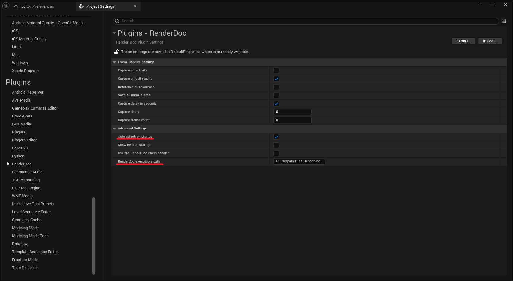
Task: Open Modeling Mode settings
Action: point(25,228)
